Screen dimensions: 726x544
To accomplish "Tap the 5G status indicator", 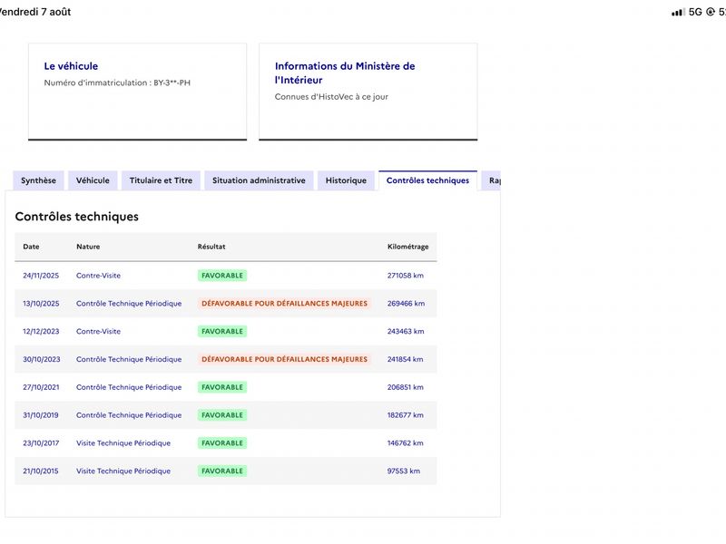I will pos(695,12).
